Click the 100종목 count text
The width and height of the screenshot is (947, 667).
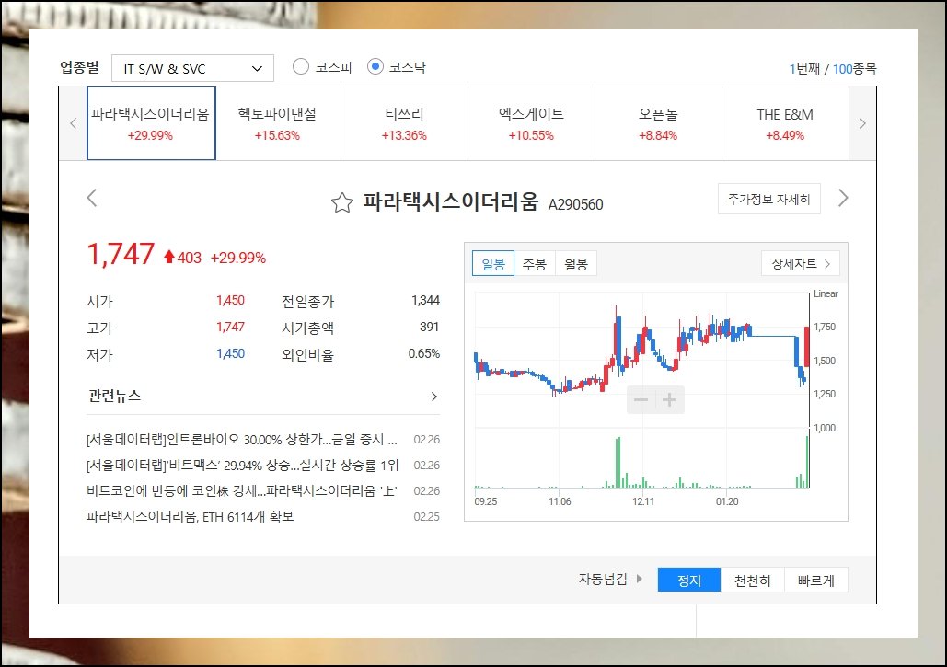pyautogui.click(x=855, y=69)
